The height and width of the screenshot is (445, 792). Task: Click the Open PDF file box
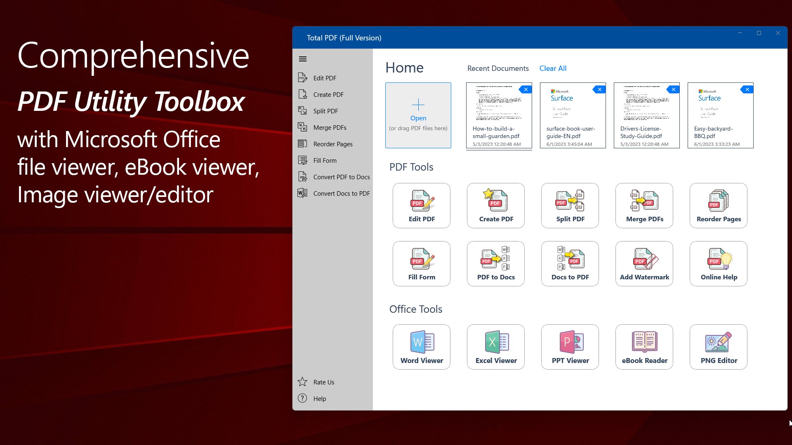[418, 115]
